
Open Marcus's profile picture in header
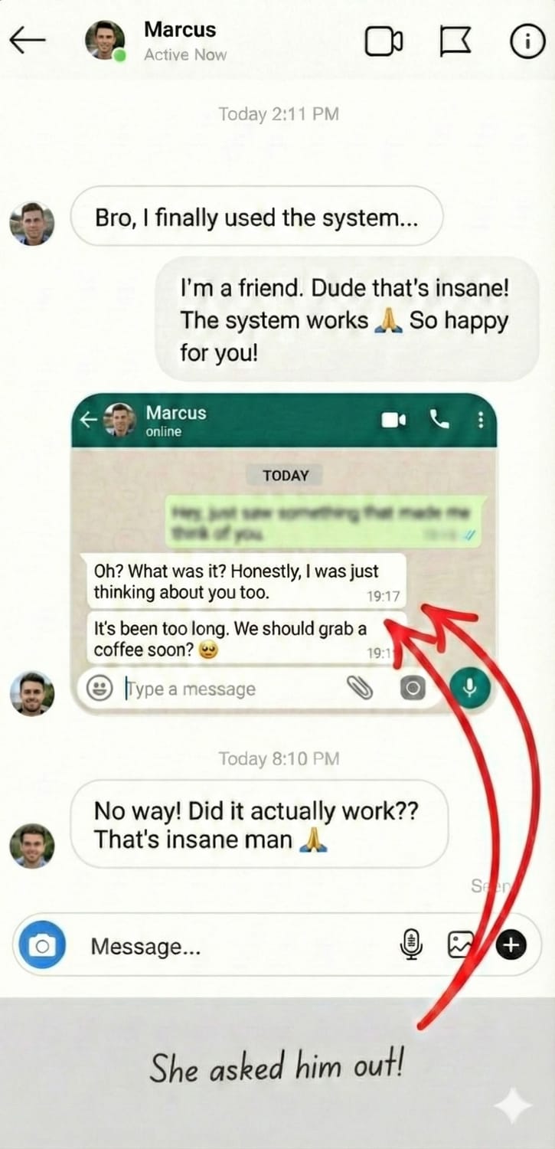click(x=105, y=41)
